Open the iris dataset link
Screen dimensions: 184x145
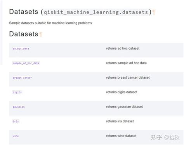tap(16, 121)
